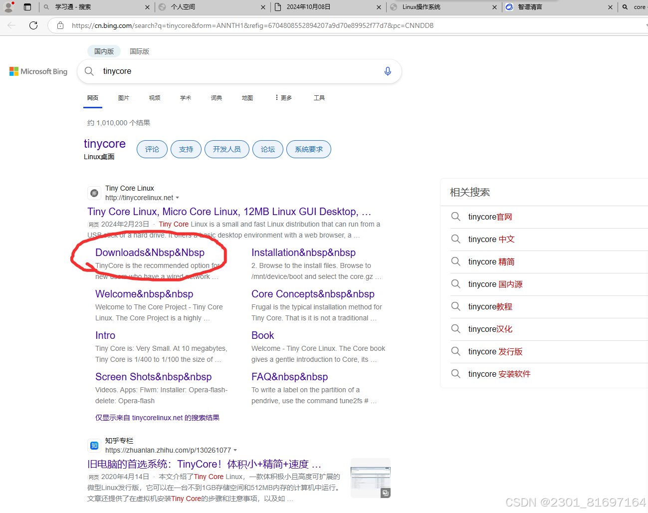
Task: Click the Zhihu article thumbnail image
Action: pyautogui.click(x=371, y=478)
